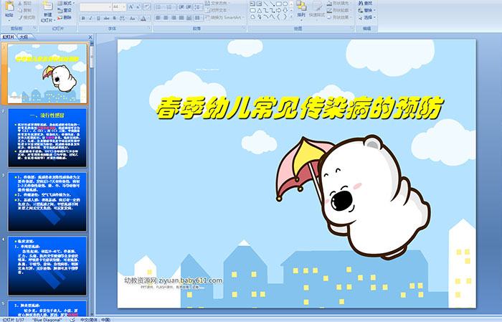This screenshot has width=502, height=322.
Task: Click Decrease Indent icon
Action: click(x=181, y=7)
